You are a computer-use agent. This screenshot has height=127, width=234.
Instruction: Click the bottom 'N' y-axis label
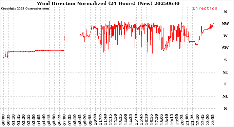pos(225,108)
